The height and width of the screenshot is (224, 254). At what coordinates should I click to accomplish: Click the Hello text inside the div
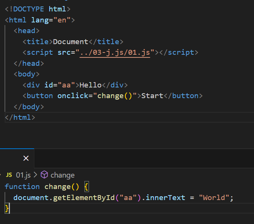coord(91,85)
